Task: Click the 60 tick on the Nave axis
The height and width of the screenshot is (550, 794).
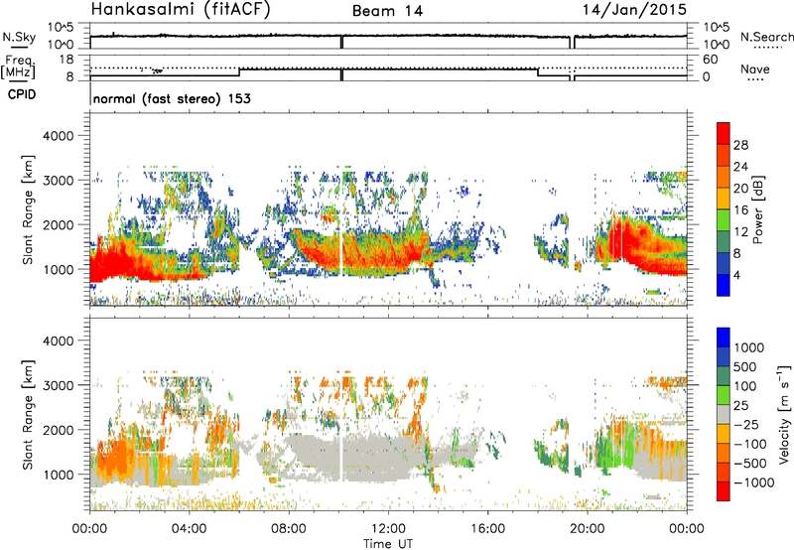Action: 710,60
